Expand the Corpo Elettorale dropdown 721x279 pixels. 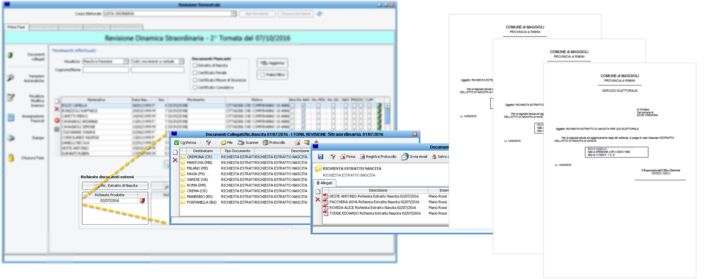tap(233, 14)
